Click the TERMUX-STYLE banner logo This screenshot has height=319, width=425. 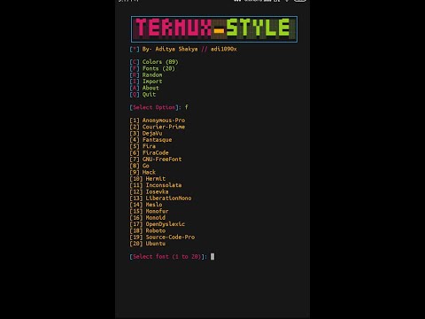(x=214, y=29)
